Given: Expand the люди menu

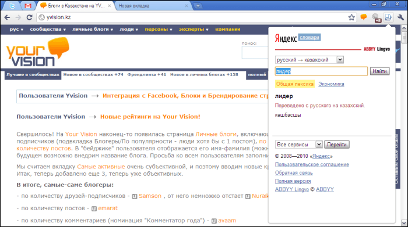Looking at the screenshot, I should pos(129,29).
